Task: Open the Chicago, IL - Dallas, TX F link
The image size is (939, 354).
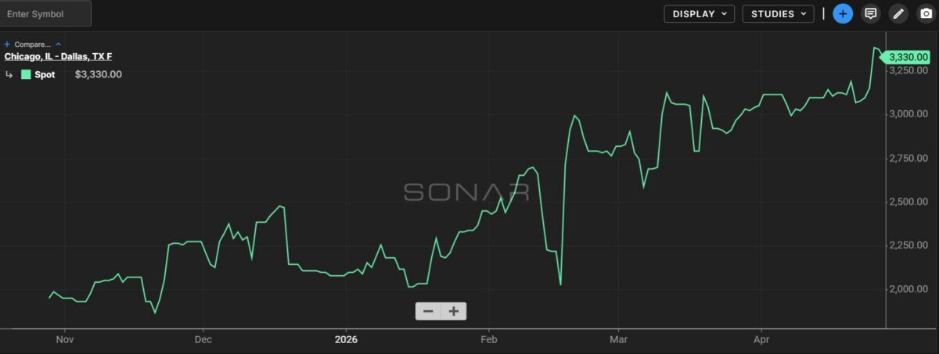Action: pyautogui.click(x=58, y=56)
